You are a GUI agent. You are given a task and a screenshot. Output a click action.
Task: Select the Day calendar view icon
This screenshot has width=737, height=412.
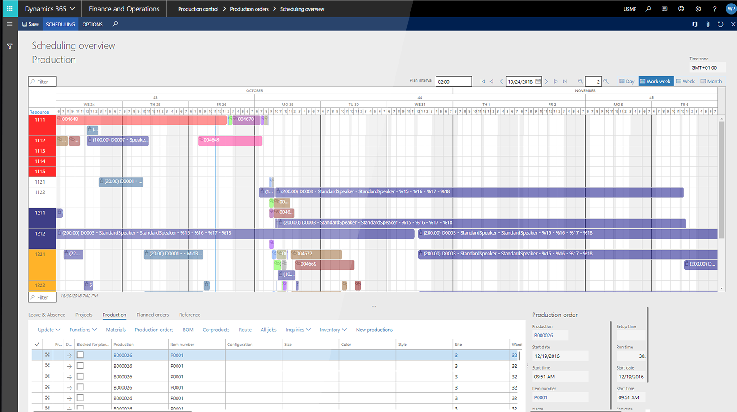pyautogui.click(x=626, y=81)
